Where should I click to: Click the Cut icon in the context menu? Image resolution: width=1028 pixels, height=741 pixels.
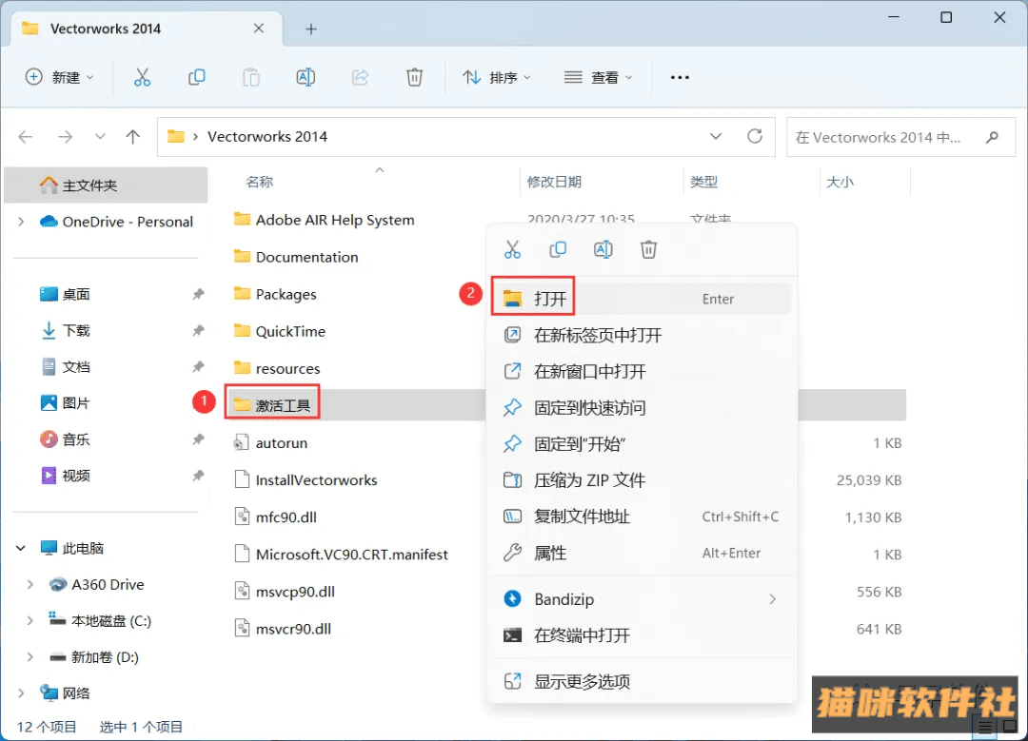pos(513,249)
